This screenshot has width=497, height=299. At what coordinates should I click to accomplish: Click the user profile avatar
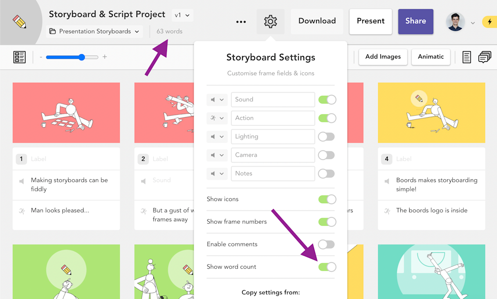pyautogui.click(x=455, y=22)
